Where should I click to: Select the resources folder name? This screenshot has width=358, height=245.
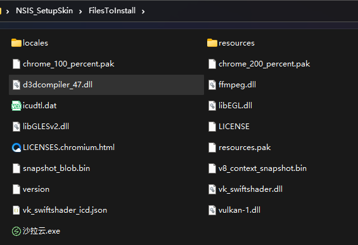click(x=236, y=43)
